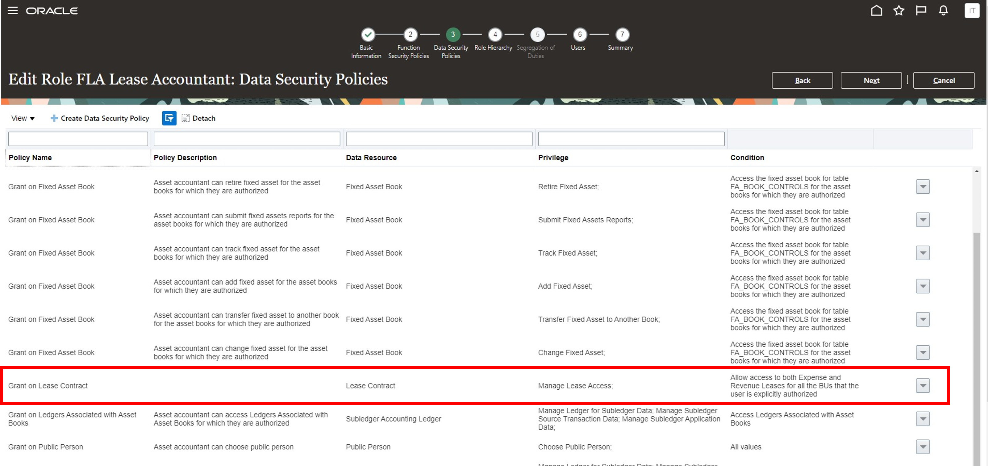Click the Cancel button

(x=943, y=80)
